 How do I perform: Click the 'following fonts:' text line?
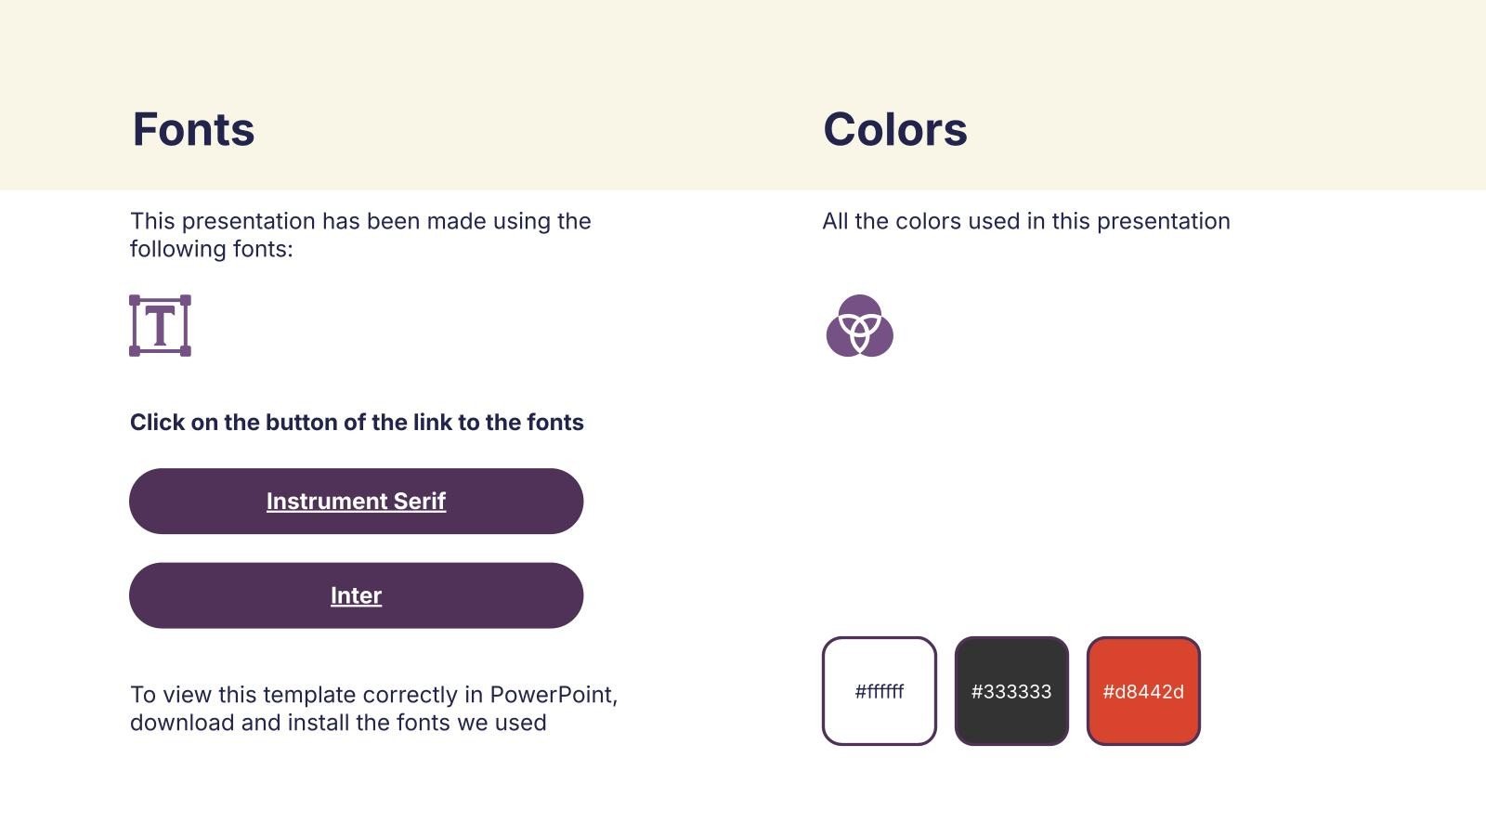[211, 249]
